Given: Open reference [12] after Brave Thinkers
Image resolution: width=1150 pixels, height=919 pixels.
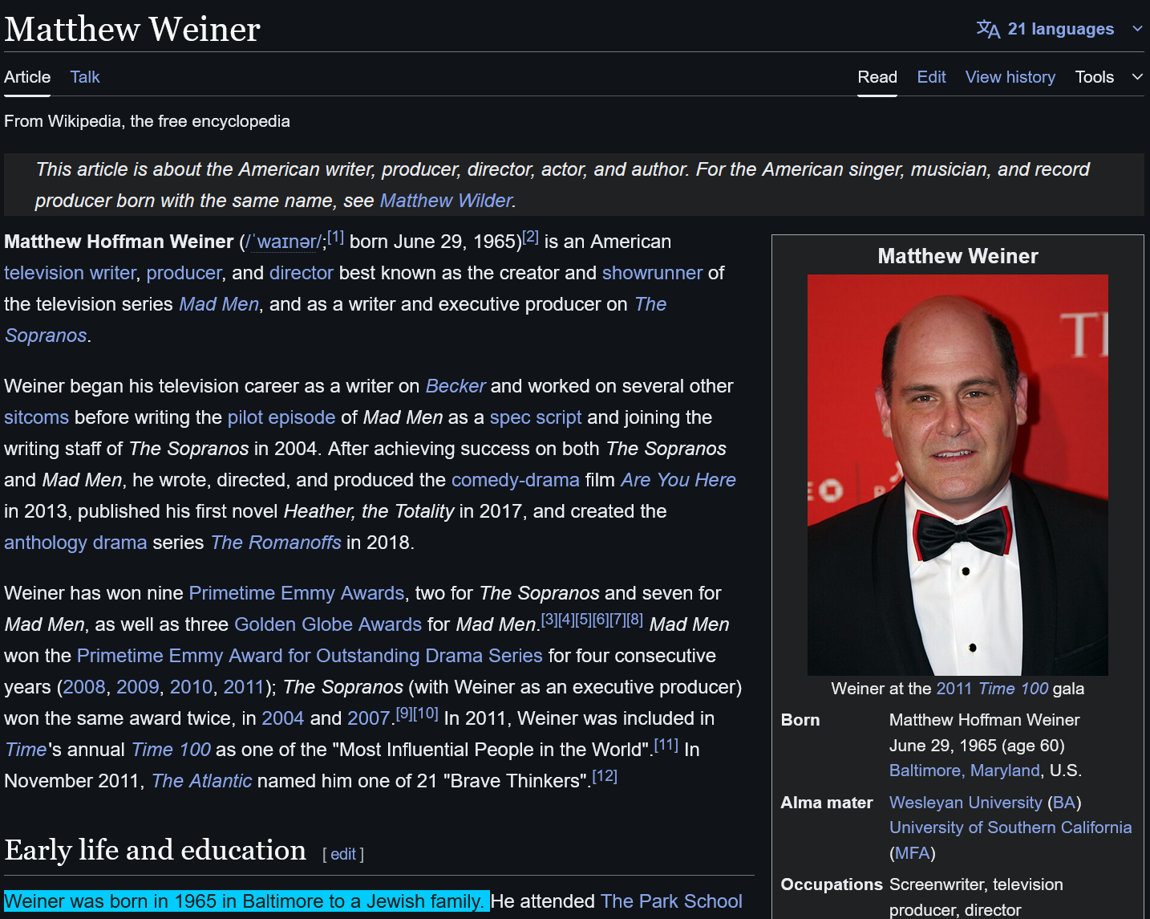Looking at the screenshot, I should (x=605, y=776).
